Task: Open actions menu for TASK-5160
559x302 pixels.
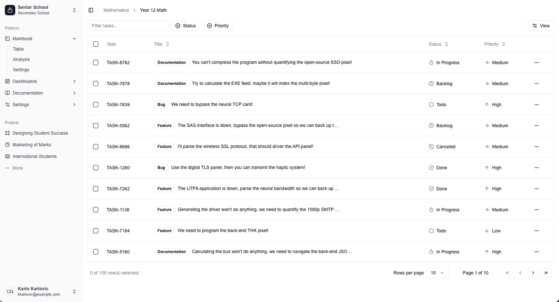Action: click(x=537, y=252)
